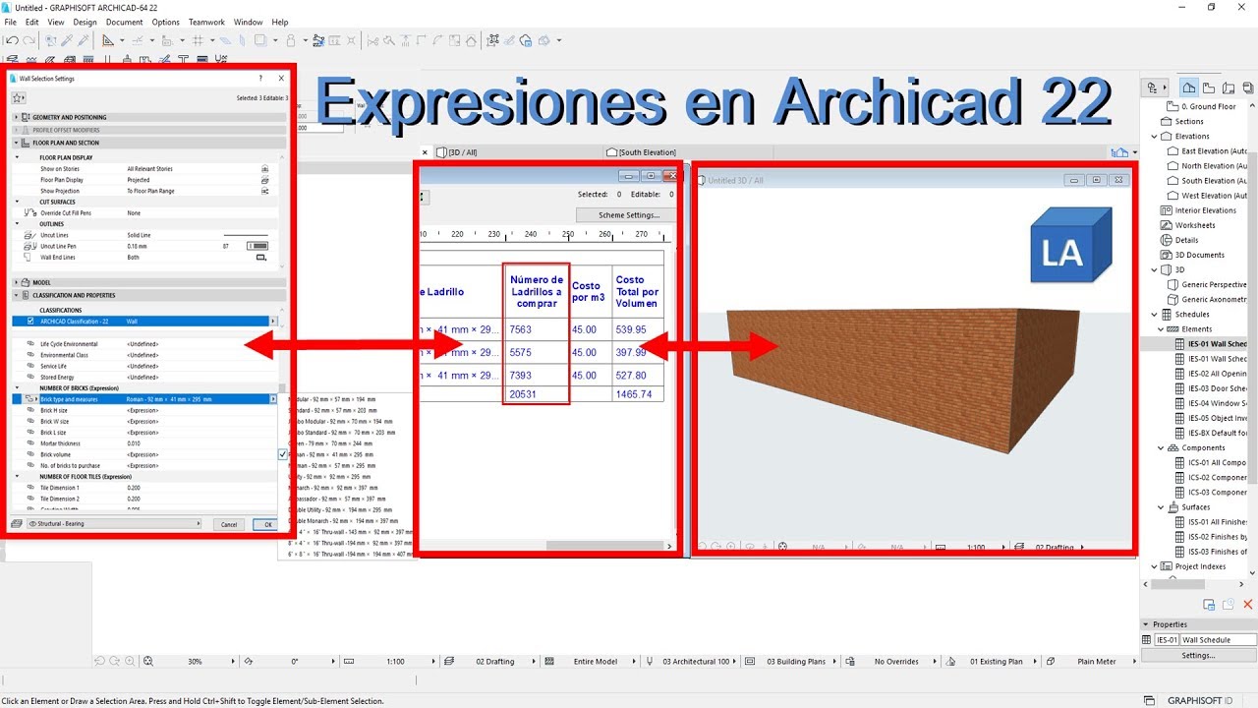The width and height of the screenshot is (1258, 708).
Task: Click the Scheme Settings button
Action: (625, 215)
